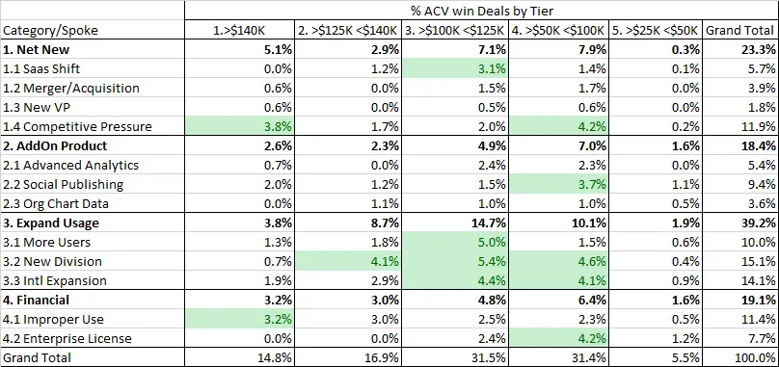Click the highlighted 3.1% Saas Shift cell
Viewport: 779px width, 367px height.
pyautogui.click(x=455, y=68)
